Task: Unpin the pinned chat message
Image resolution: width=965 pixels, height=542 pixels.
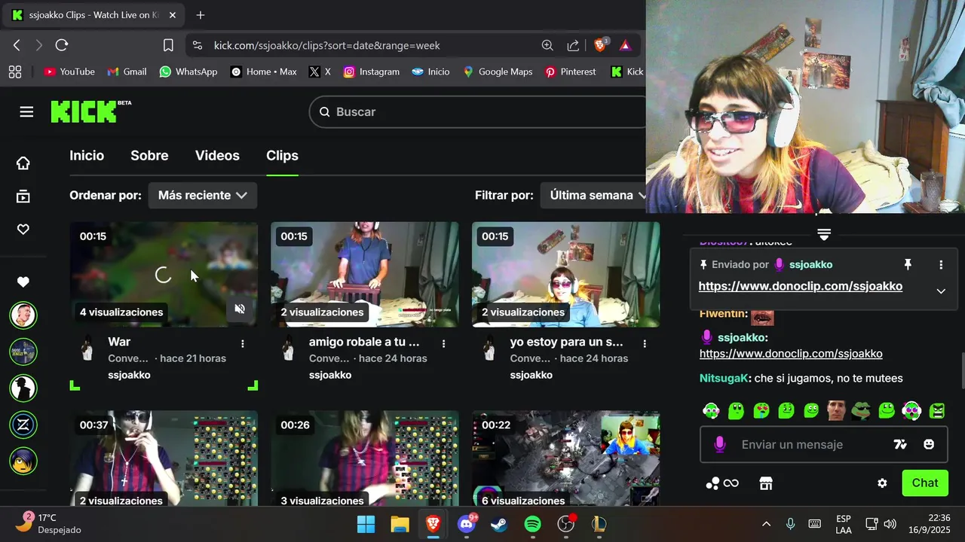Action: [x=908, y=264]
